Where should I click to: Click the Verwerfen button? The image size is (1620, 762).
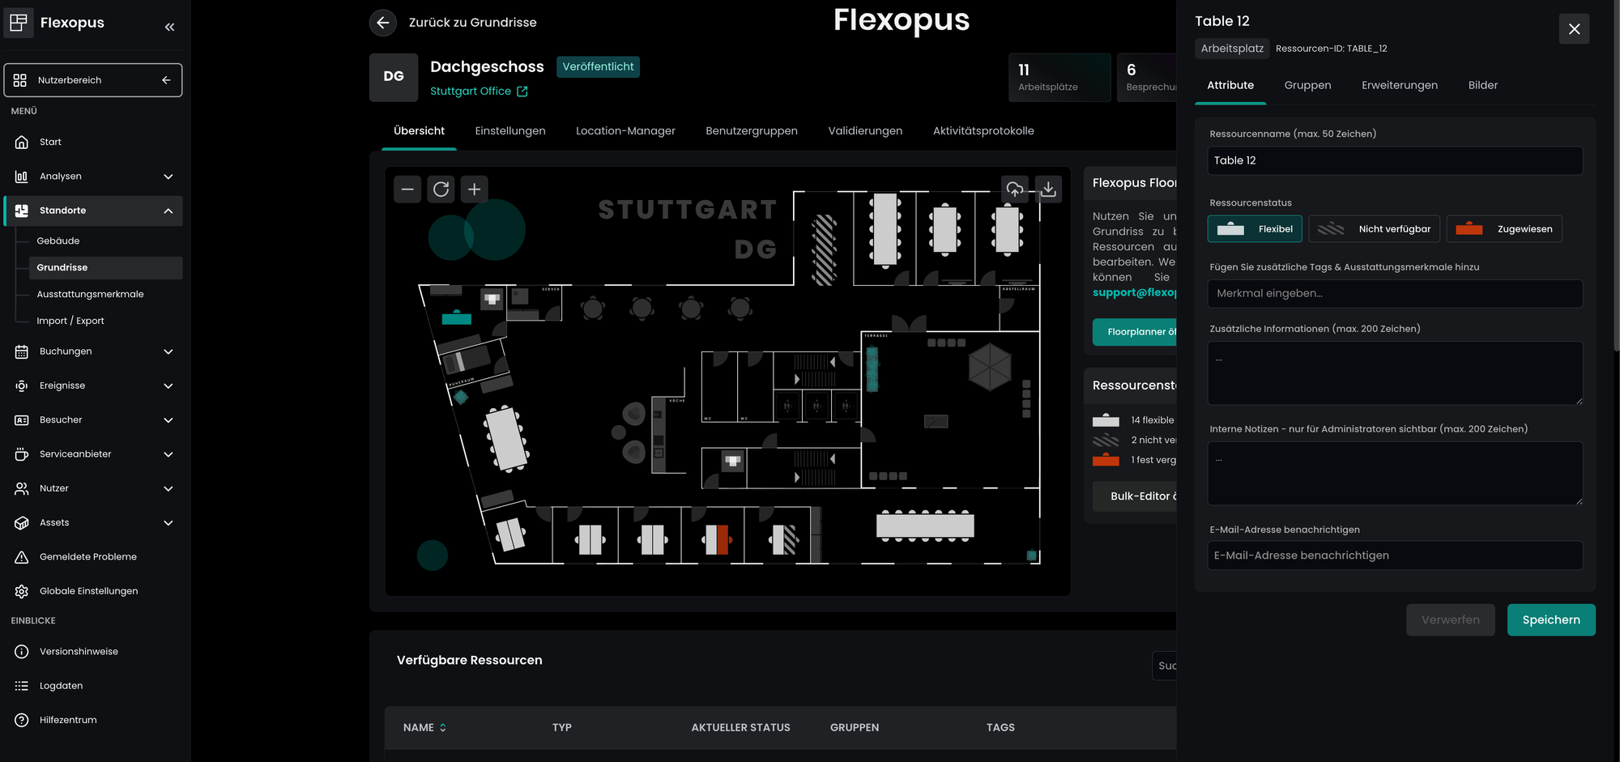point(1450,620)
